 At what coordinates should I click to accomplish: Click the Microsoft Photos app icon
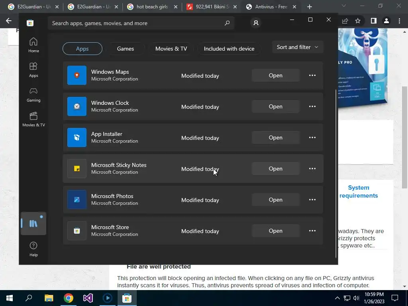[77, 200]
